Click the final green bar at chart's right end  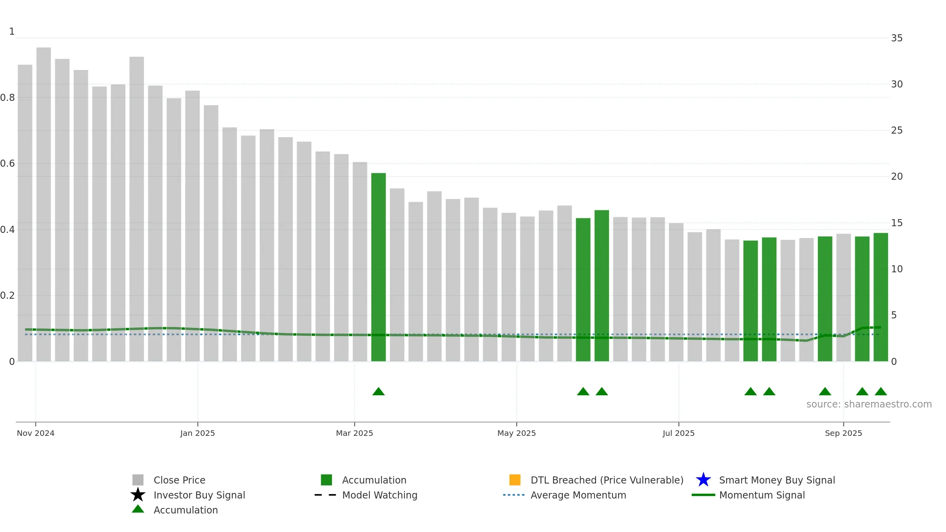(881, 297)
